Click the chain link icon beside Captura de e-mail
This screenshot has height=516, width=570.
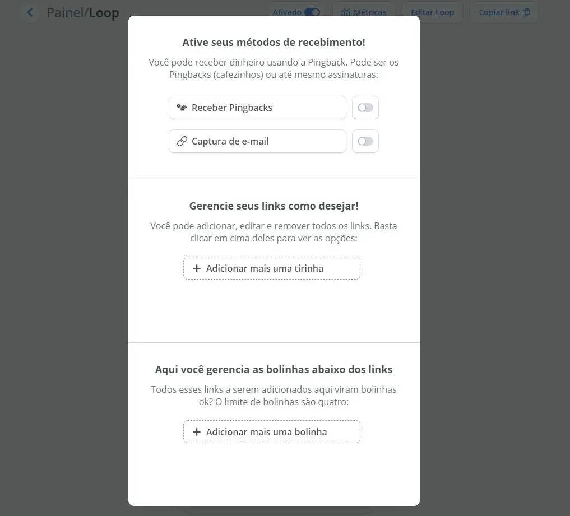pos(182,141)
